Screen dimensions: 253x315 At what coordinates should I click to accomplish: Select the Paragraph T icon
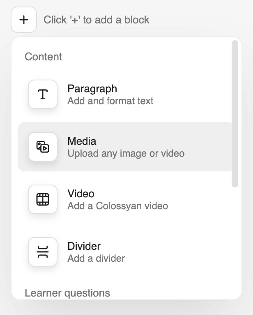pos(43,94)
